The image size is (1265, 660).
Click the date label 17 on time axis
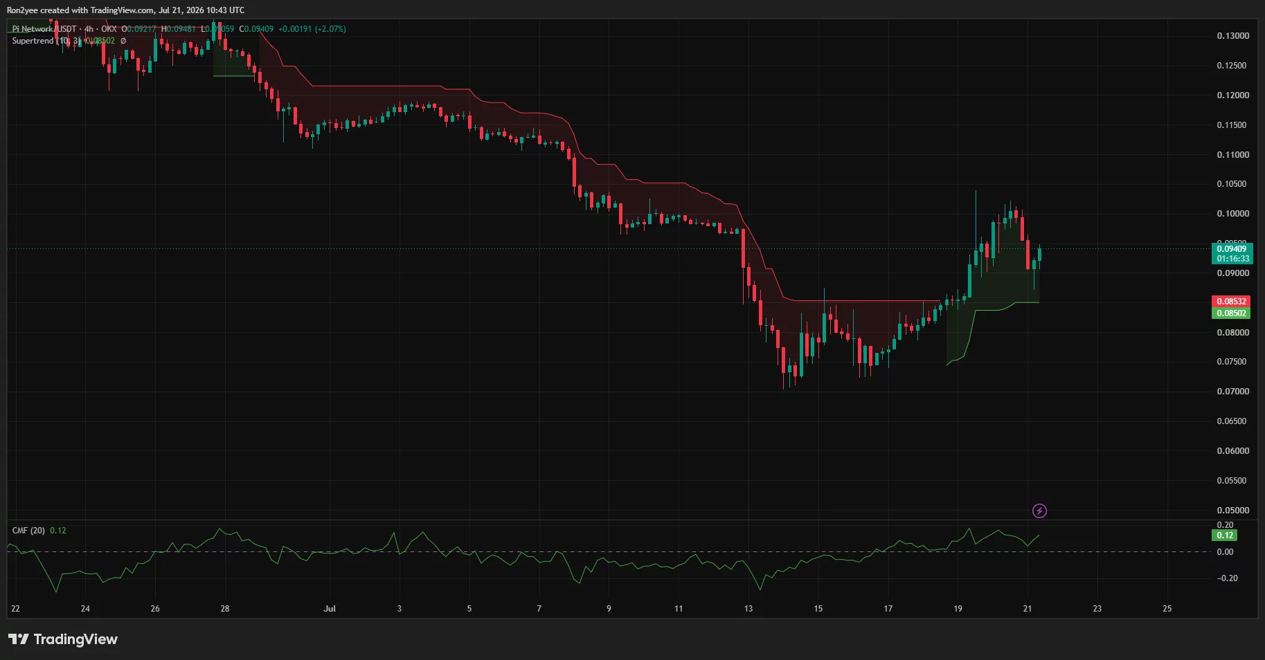(888, 609)
